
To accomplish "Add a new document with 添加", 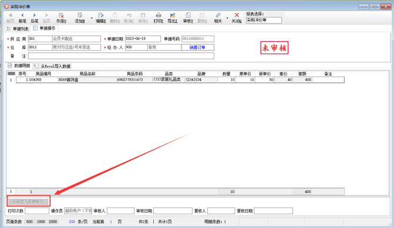I will [80, 18].
